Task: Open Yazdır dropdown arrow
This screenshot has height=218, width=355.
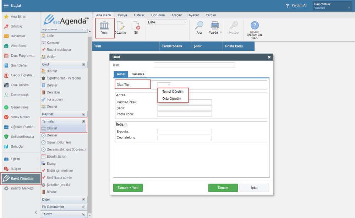Action: 221,33
